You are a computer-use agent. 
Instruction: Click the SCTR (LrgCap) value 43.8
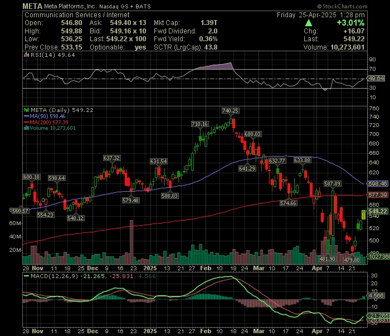tap(211, 47)
